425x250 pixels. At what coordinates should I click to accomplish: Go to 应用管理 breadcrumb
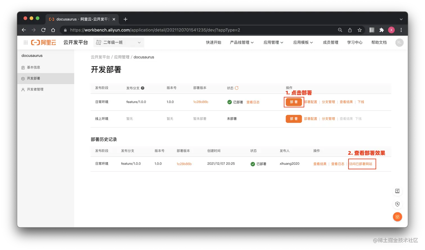click(122, 57)
